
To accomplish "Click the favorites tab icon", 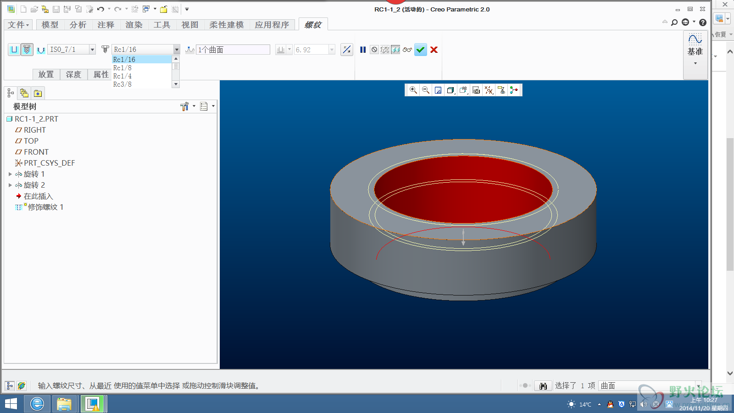I will point(38,93).
